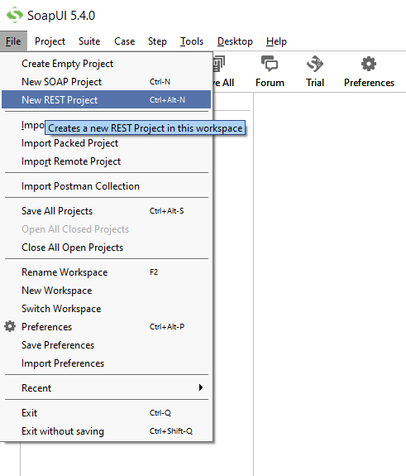
Task: Open the Trial toolbar icon
Action: [315, 64]
